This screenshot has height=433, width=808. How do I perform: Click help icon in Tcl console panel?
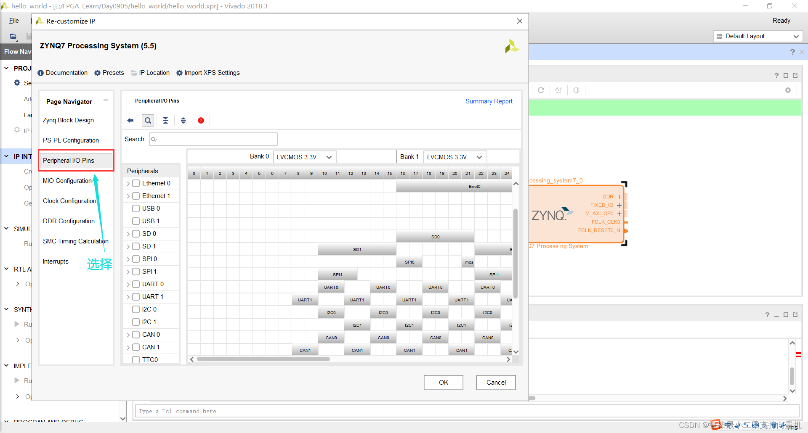point(767,315)
